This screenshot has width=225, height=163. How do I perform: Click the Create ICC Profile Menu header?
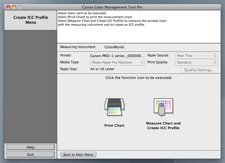[x=31, y=20]
